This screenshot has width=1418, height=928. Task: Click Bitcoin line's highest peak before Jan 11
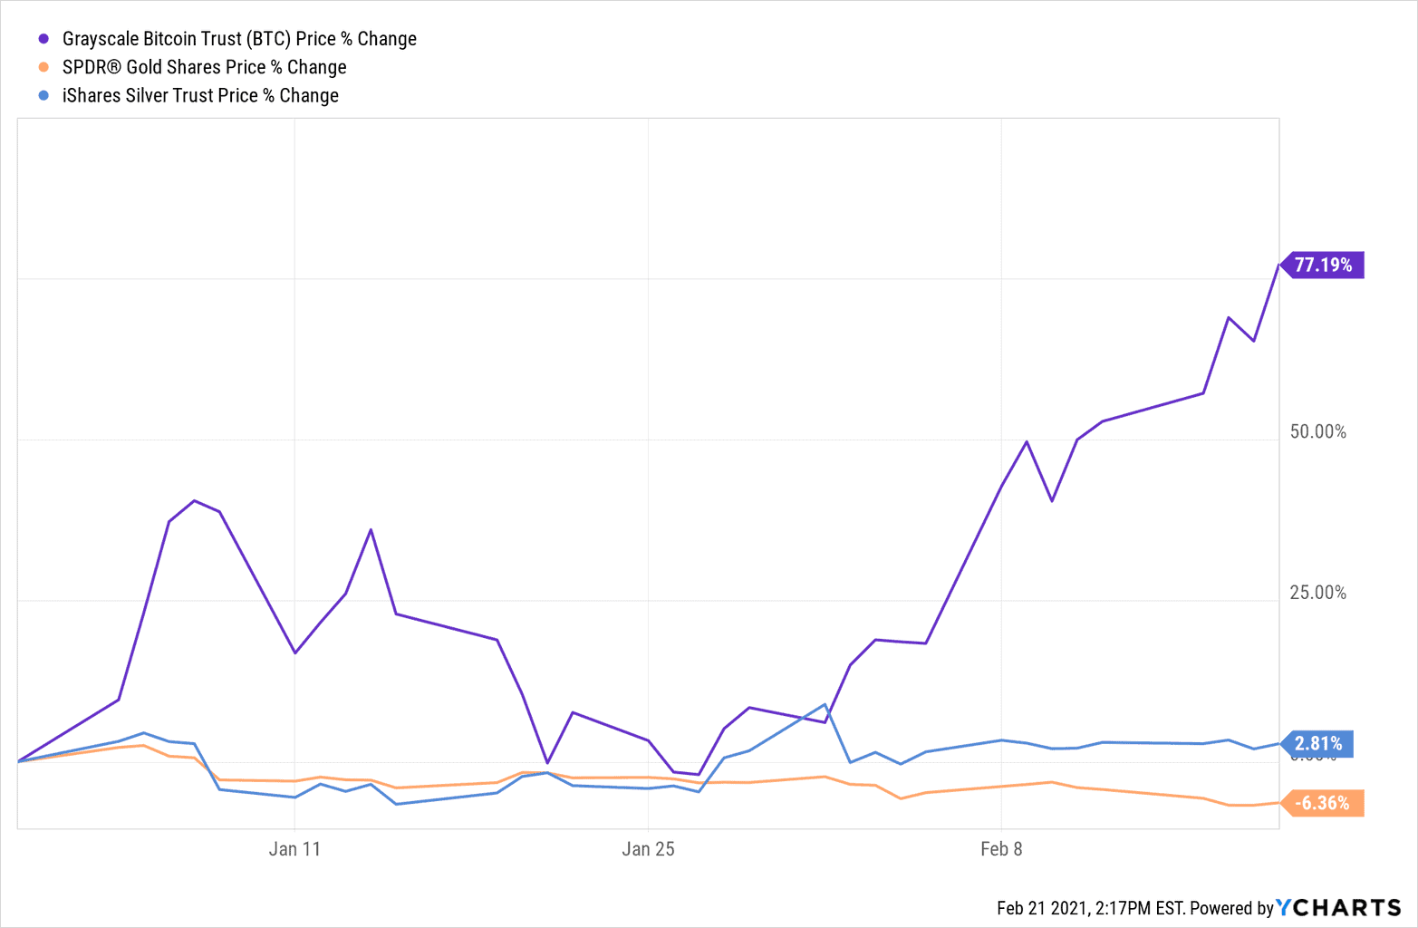click(195, 500)
